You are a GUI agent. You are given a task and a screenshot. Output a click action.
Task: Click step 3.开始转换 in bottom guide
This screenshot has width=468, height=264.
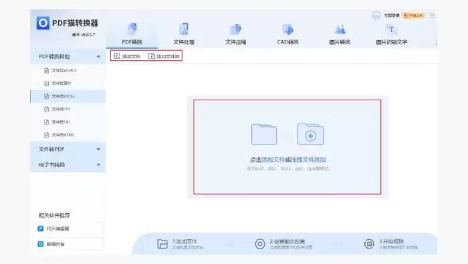point(391,244)
